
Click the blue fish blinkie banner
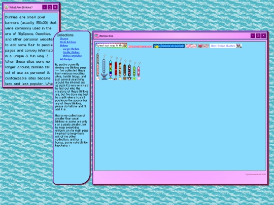[x=169, y=46]
